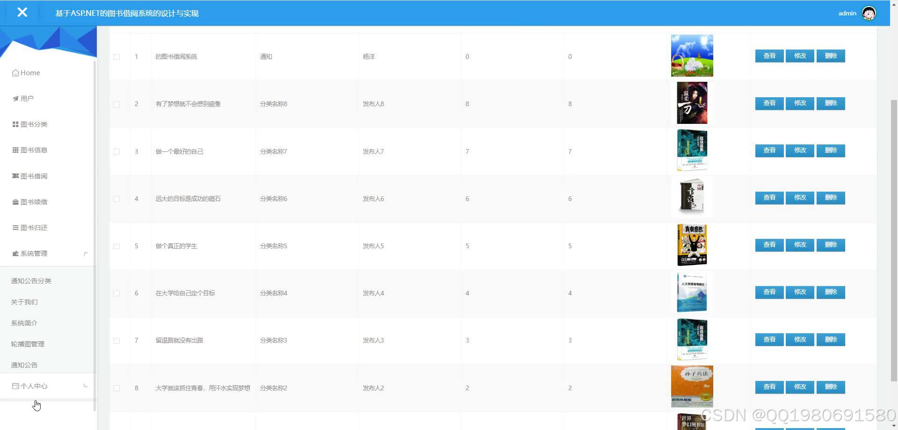
Task: Expand the 个人中心 submenu arrow
Action: (86, 386)
